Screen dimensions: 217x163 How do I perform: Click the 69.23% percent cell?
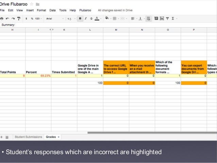[x=38, y=76]
